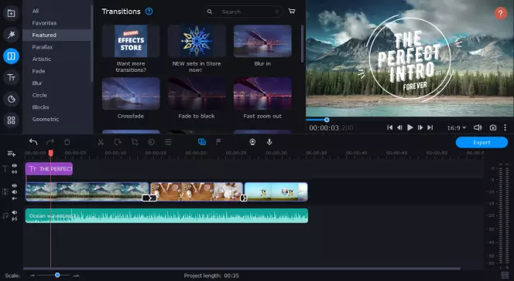Add a marker with flag icon
The image size is (514, 281).
(x=218, y=141)
